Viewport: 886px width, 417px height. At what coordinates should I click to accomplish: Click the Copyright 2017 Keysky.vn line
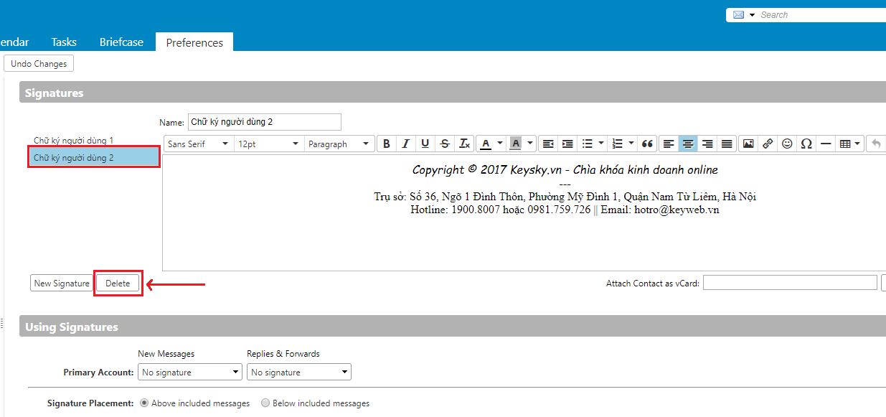point(565,170)
